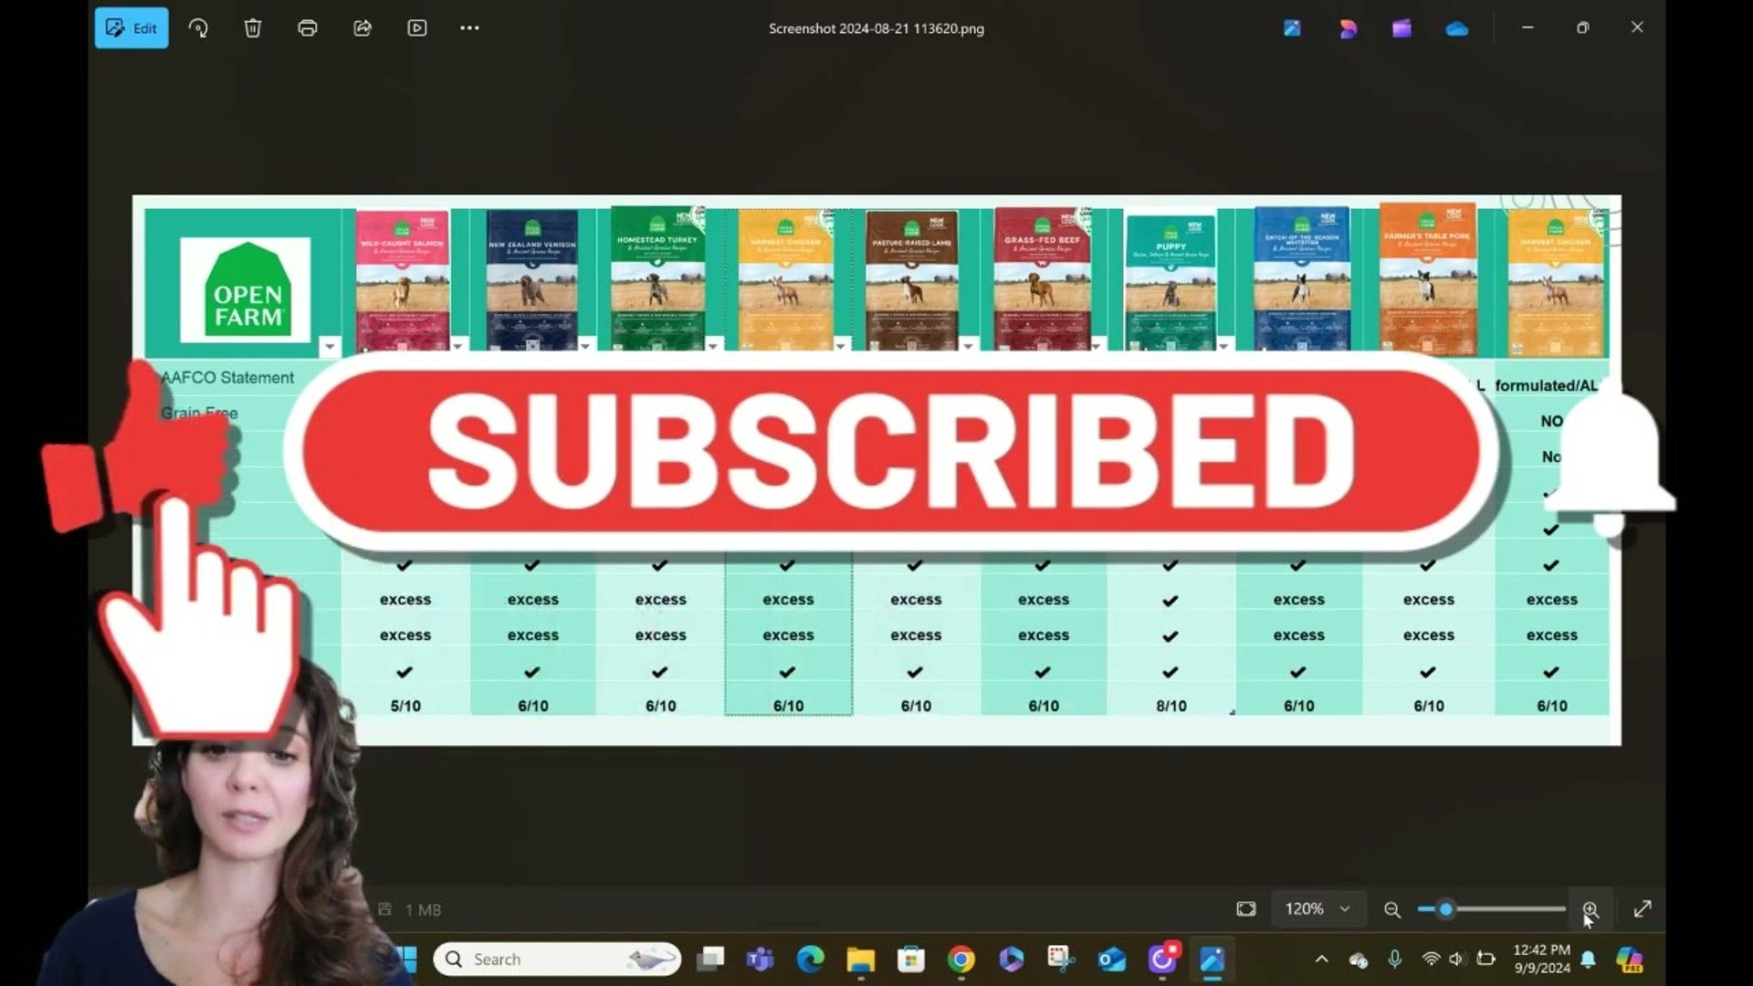
Task: Click the file name Screenshot 2024-08-21 113620.png
Action: coord(876,28)
